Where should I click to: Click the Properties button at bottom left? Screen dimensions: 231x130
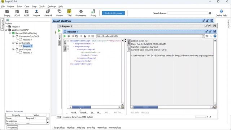tap(12, 127)
